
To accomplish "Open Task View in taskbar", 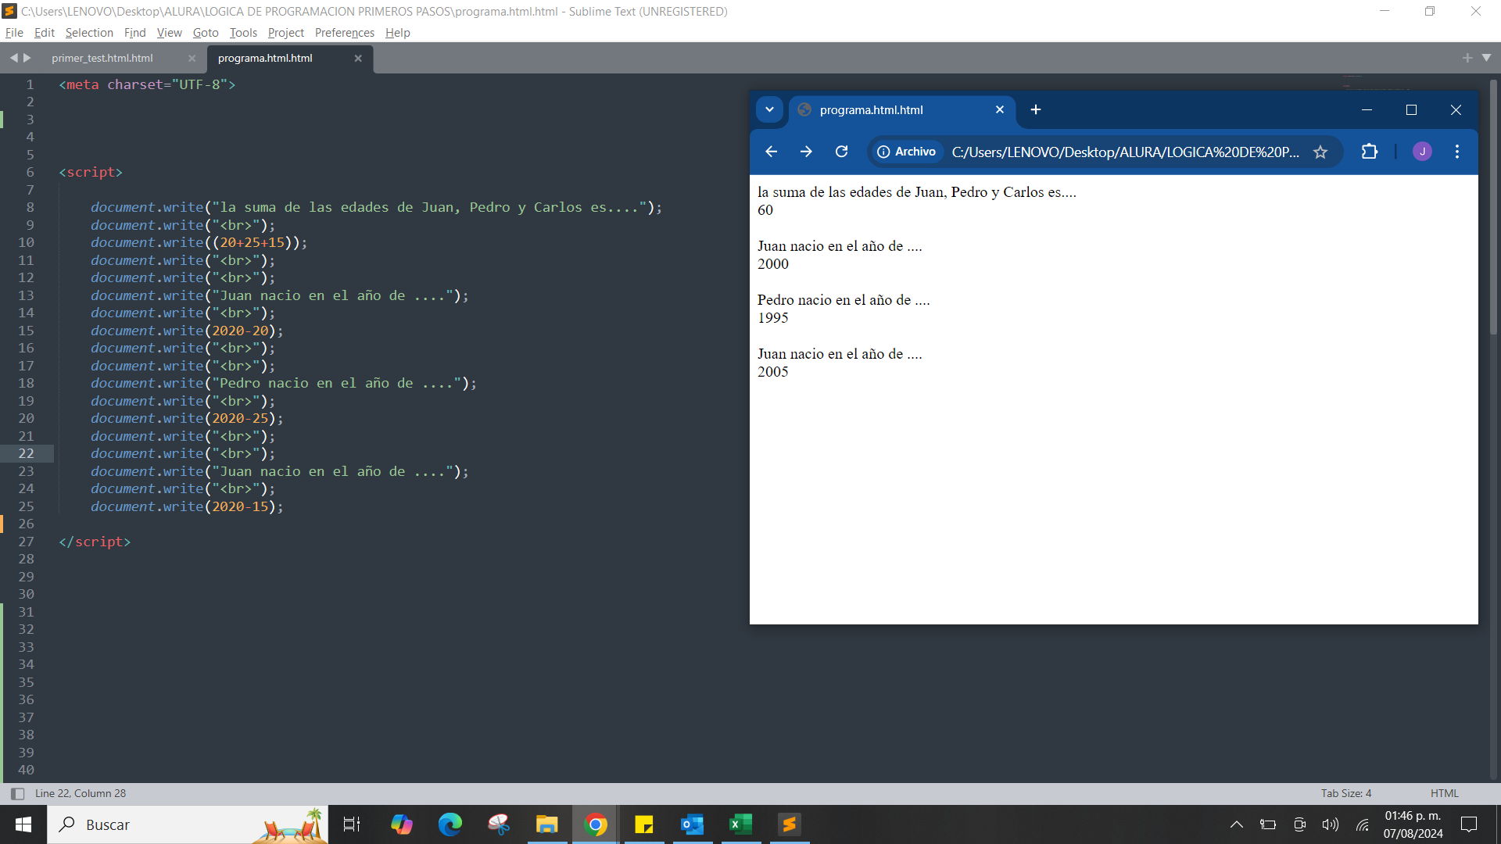I will (352, 824).
